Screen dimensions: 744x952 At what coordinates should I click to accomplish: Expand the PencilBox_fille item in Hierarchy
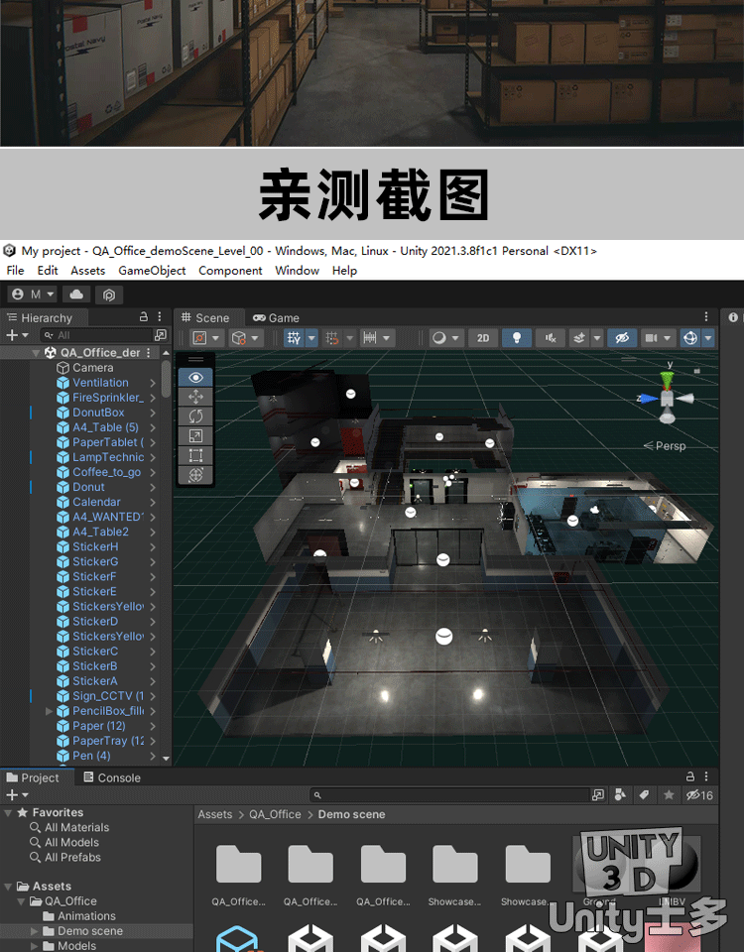pyautogui.click(x=50, y=711)
